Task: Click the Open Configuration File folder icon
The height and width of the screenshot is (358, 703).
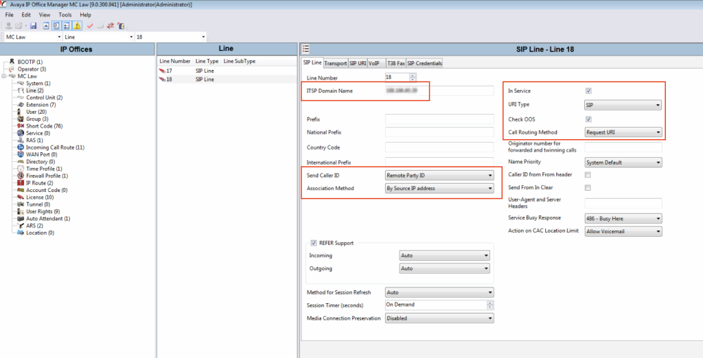Action: [x=19, y=26]
